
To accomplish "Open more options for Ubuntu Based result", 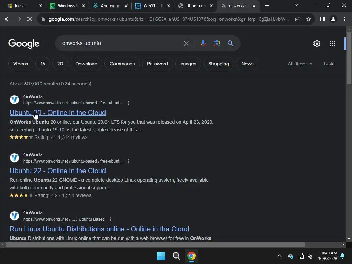I will point(111,219).
